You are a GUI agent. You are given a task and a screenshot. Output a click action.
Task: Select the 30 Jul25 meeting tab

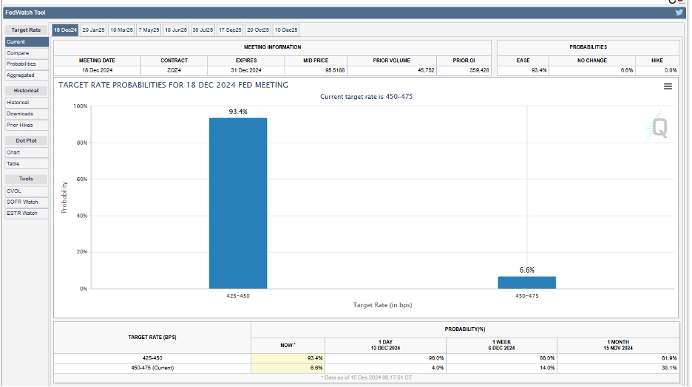203,30
